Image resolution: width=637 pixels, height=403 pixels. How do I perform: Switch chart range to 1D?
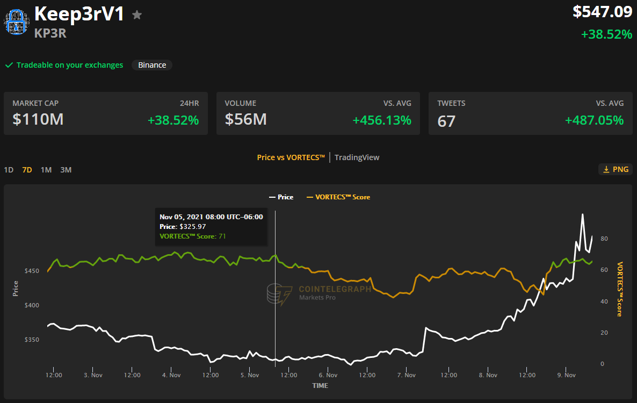pos(9,170)
